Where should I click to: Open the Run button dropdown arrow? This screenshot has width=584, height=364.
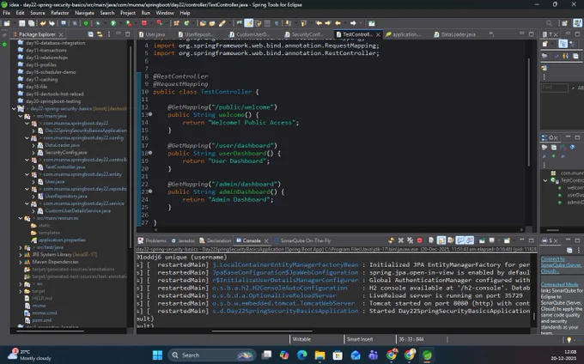(119, 23)
